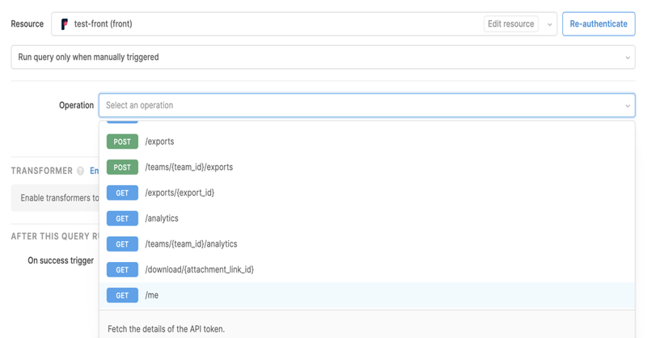Collapse the Operation dropdown using its chevron

coord(628,106)
